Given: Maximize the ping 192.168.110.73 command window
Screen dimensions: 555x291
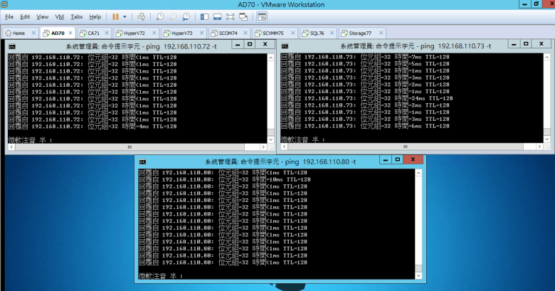Looking at the screenshot, I should point(526,45).
